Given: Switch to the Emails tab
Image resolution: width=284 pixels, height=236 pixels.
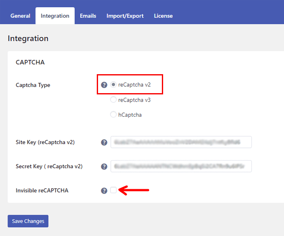Looking at the screenshot, I should (88, 16).
